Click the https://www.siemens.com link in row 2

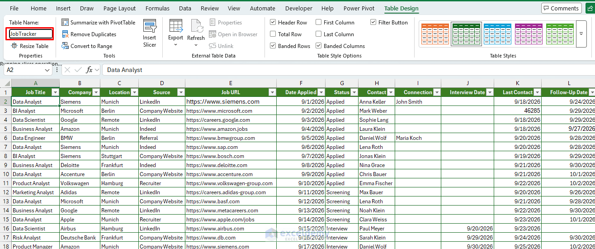tap(223, 102)
